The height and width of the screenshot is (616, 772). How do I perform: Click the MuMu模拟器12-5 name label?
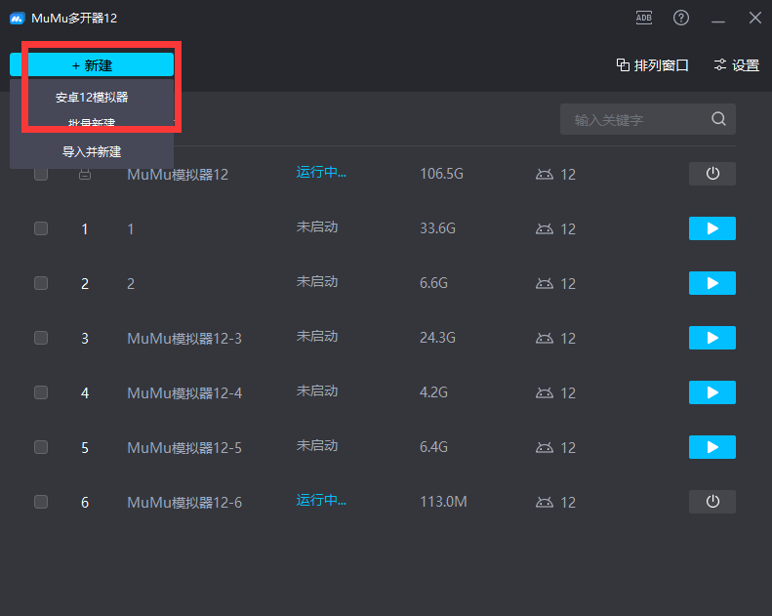pos(184,448)
